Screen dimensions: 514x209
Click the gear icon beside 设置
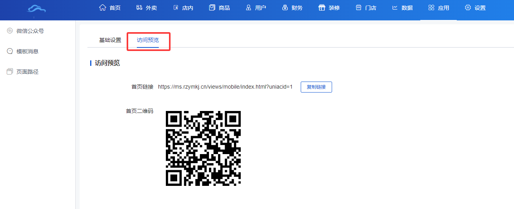[468, 7]
